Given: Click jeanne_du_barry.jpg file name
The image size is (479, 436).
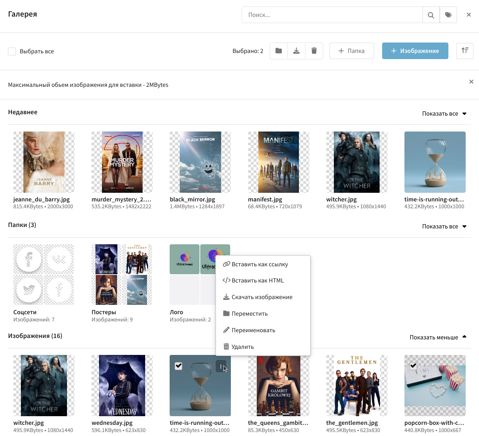Looking at the screenshot, I should point(41,199).
